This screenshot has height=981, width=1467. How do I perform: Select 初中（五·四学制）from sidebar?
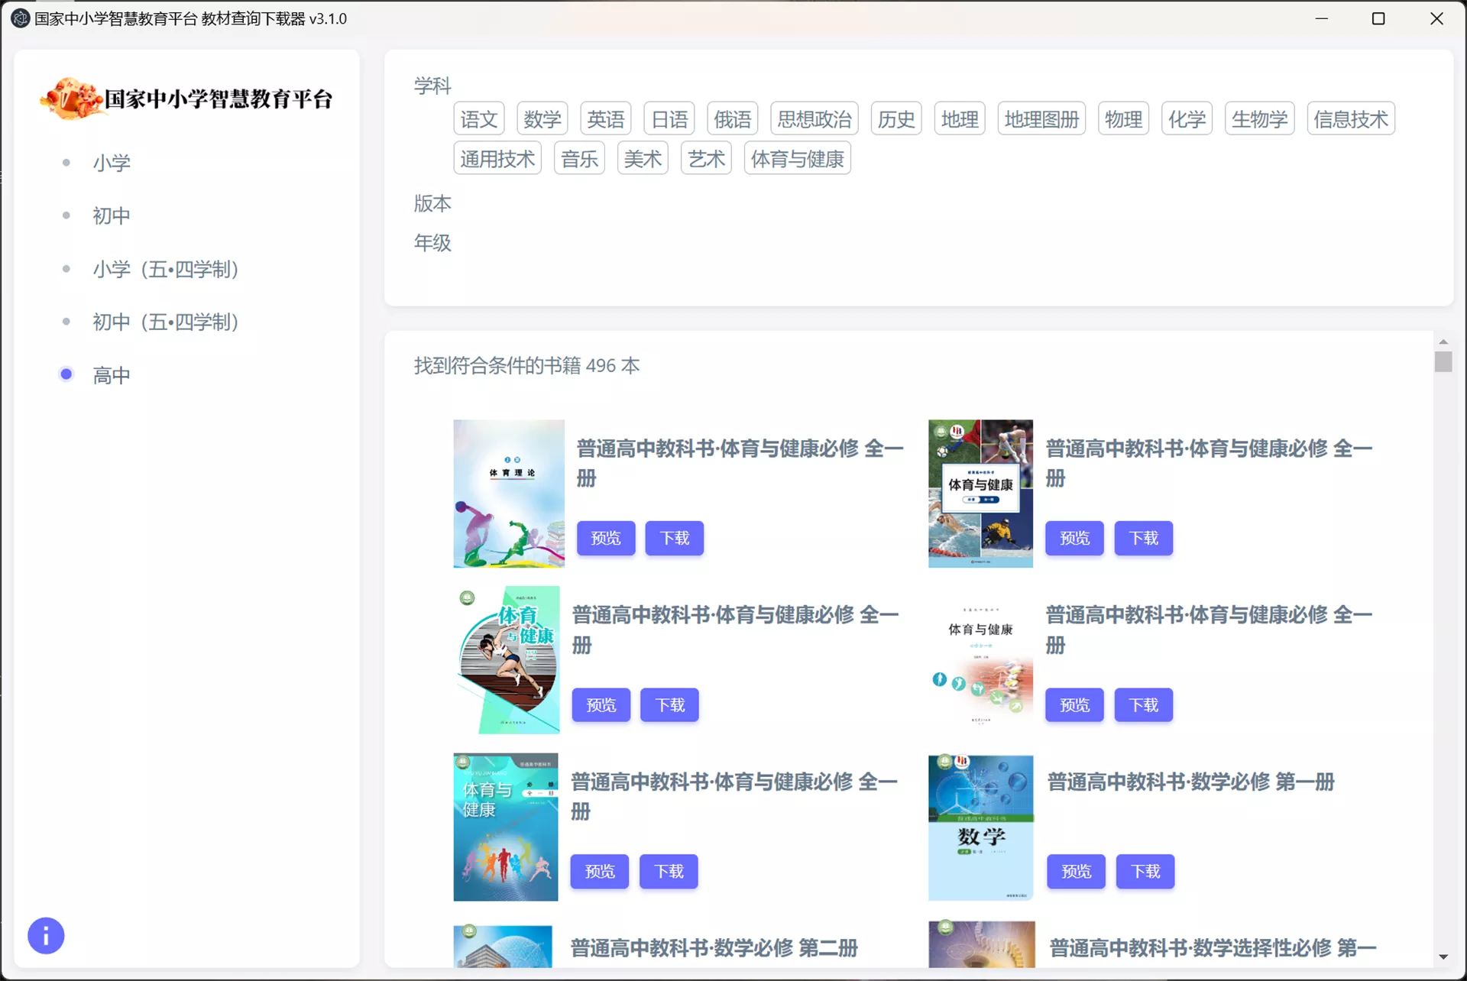pos(165,322)
